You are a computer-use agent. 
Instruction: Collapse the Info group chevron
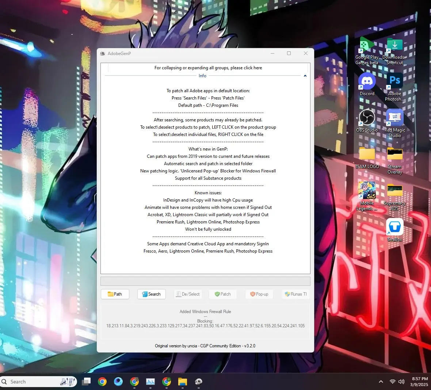click(x=305, y=76)
